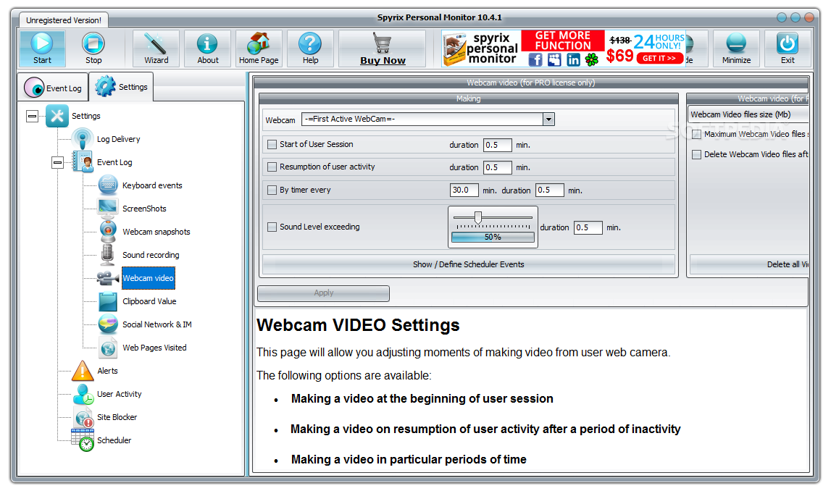Enable By timer every checkbox

(x=272, y=190)
